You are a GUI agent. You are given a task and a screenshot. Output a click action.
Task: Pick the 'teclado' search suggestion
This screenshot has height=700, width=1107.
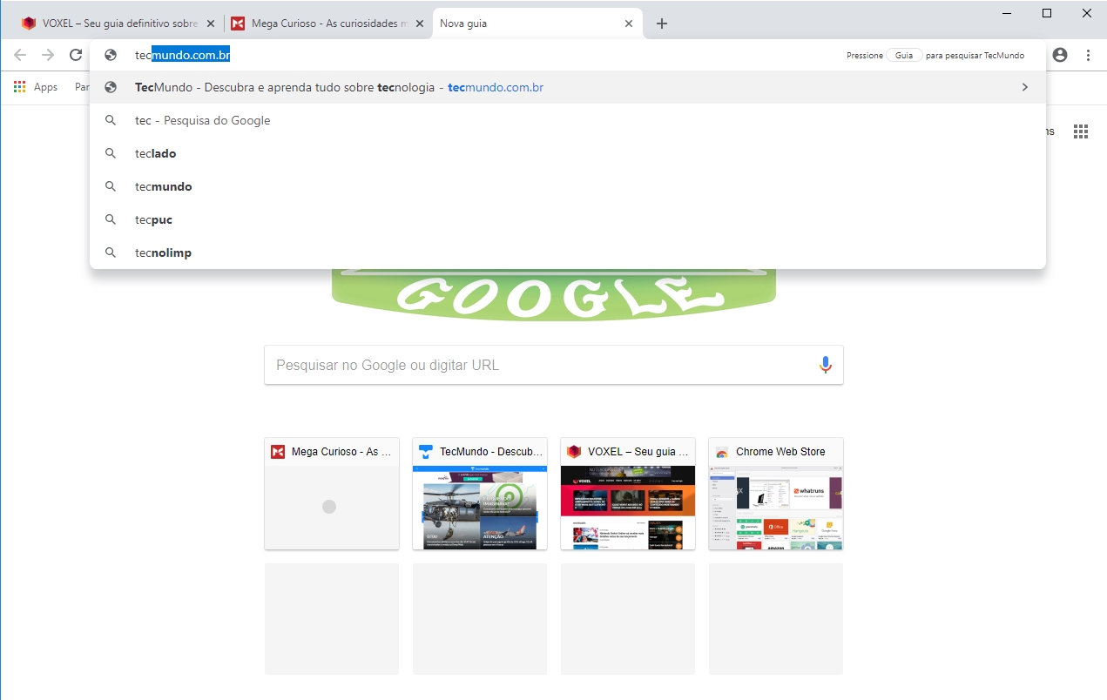coord(568,153)
